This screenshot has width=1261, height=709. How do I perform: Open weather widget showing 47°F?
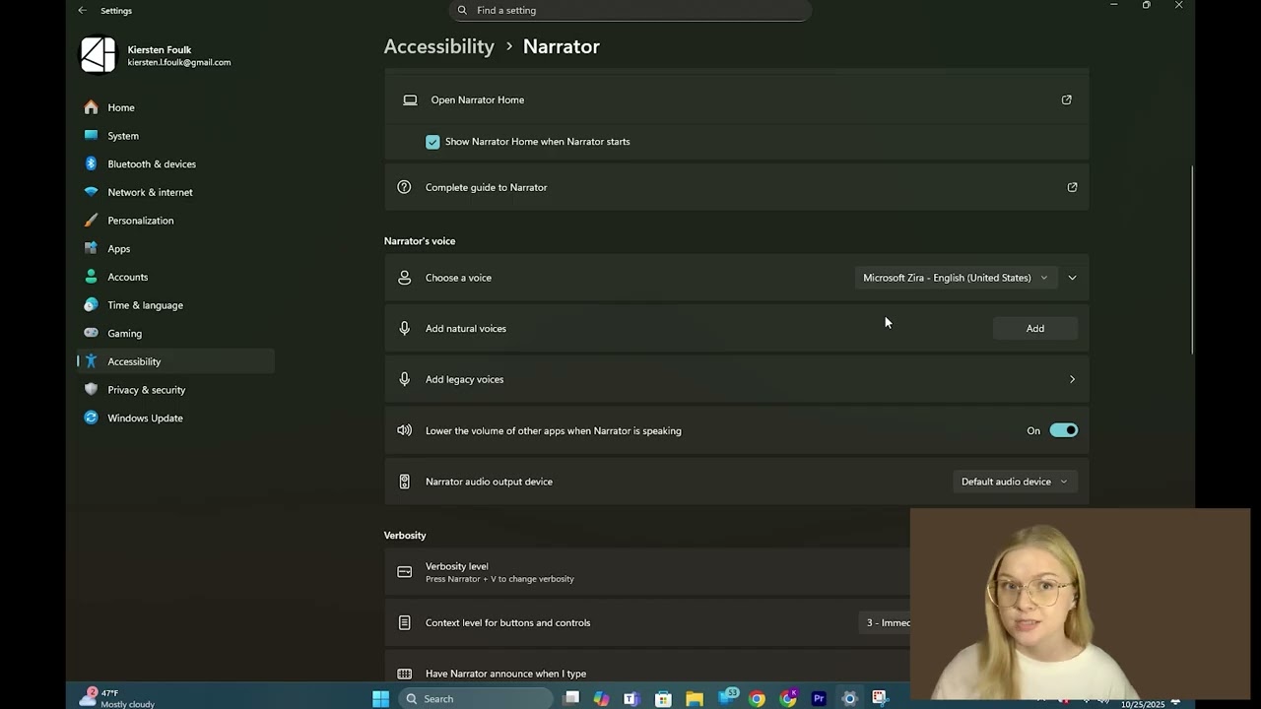[119, 698]
